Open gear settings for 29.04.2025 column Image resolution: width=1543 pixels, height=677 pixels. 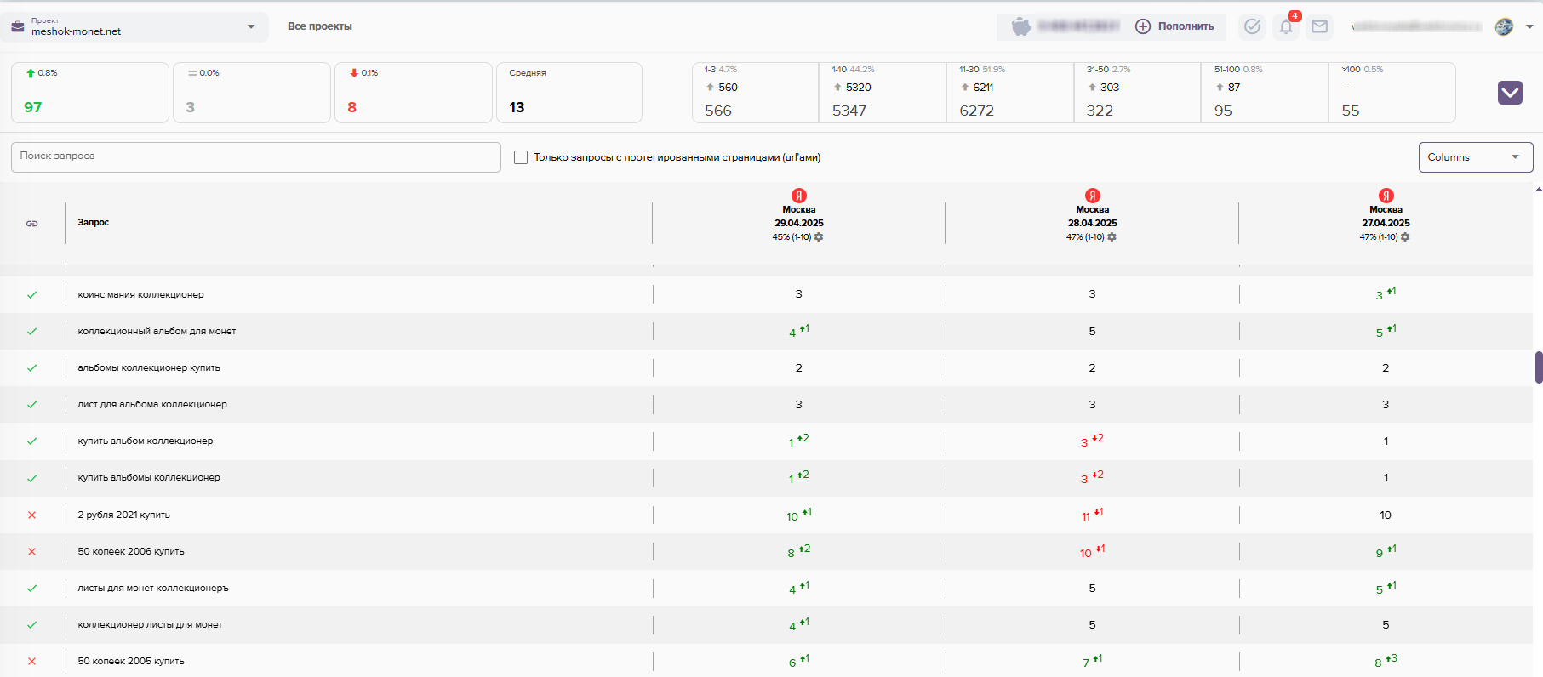click(819, 237)
